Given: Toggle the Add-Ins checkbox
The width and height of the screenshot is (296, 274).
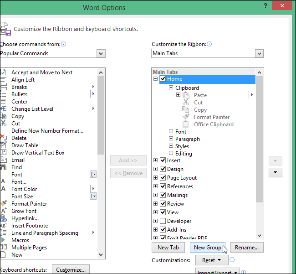Looking at the screenshot, I should pyautogui.click(x=163, y=229).
